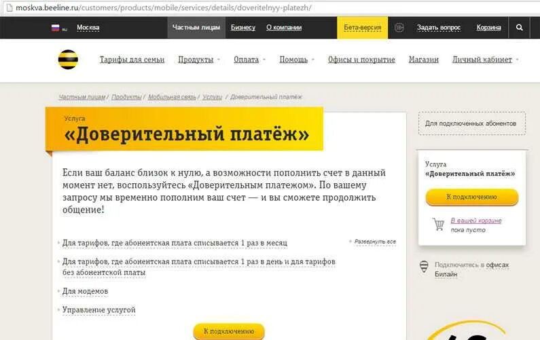Click the Beeline office balloon icon
Viewport: 540px width, 340px height.
tap(424, 267)
